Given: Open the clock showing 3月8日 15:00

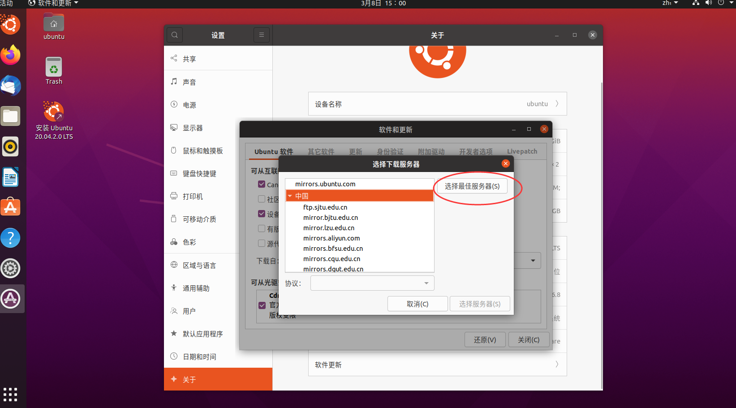Looking at the screenshot, I should (383, 4).
